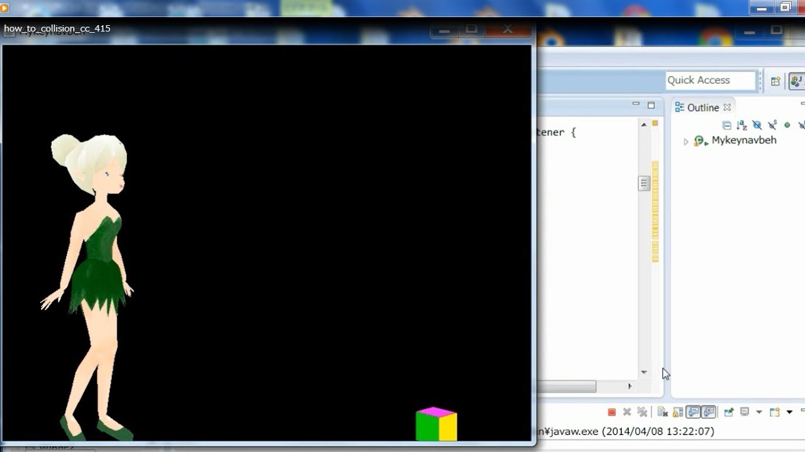This screenshot has height=452, width=805.
Task: Click the editor vertical scrollbar thumb
Action: [x=644, y=183]
